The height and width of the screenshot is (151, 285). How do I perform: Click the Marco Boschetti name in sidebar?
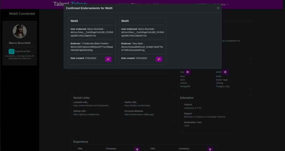20,43
